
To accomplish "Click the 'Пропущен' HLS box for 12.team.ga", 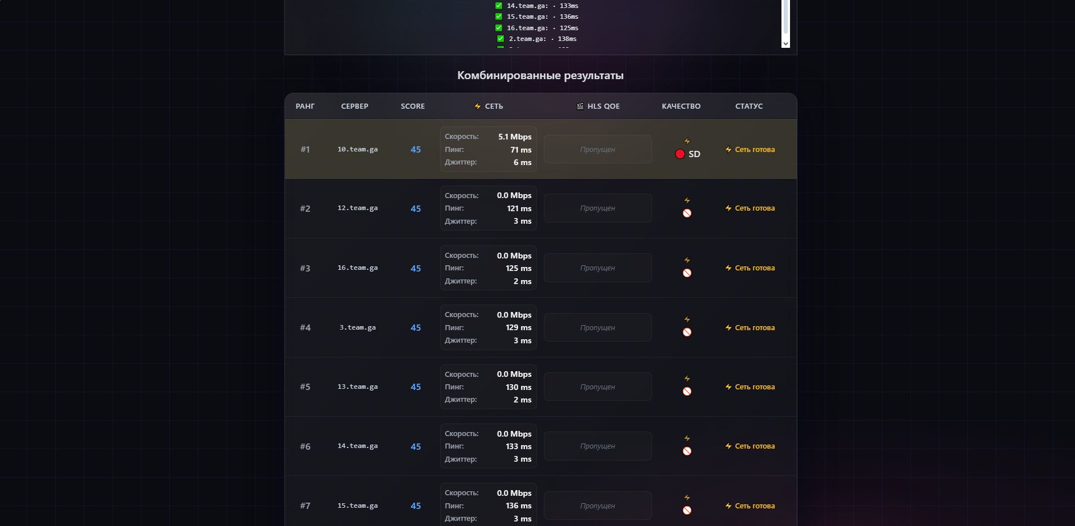I will pos(597,208).
